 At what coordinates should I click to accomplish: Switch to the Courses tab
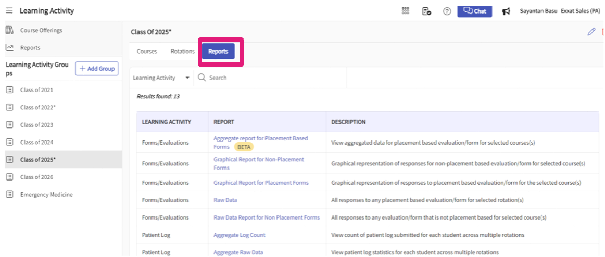[x=147, y=52]
